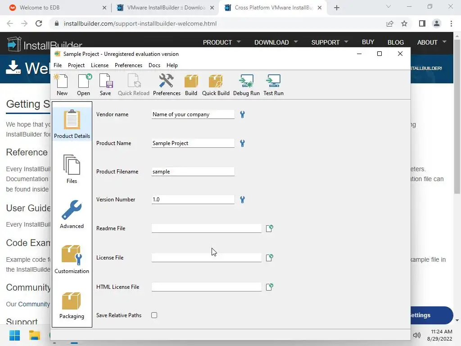This screenshot has height=346, width=461.
Task: Click the browser page vertical scrollbar
Action: point(457,118)
